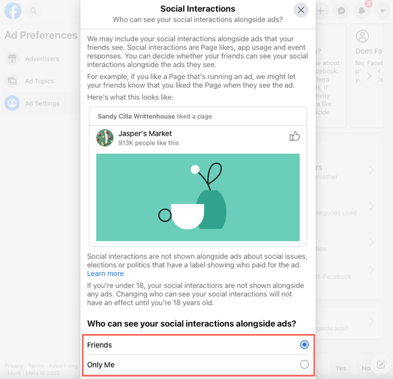Open notifications bell icon

click(x=361, y=11)
